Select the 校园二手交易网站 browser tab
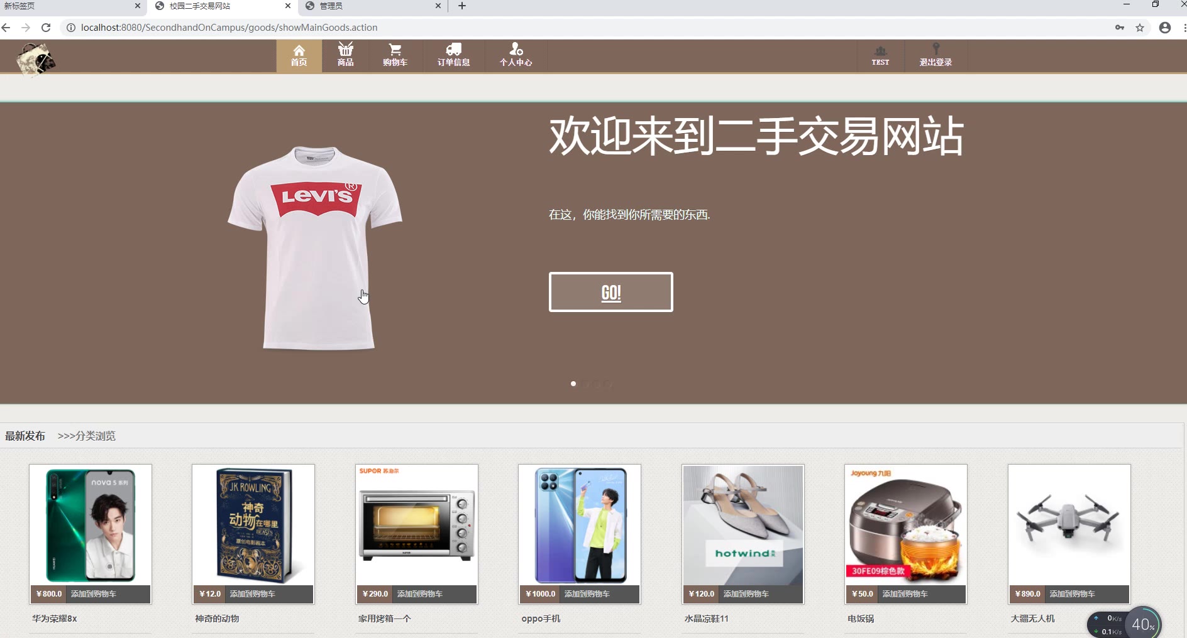 tap(223, 6)
